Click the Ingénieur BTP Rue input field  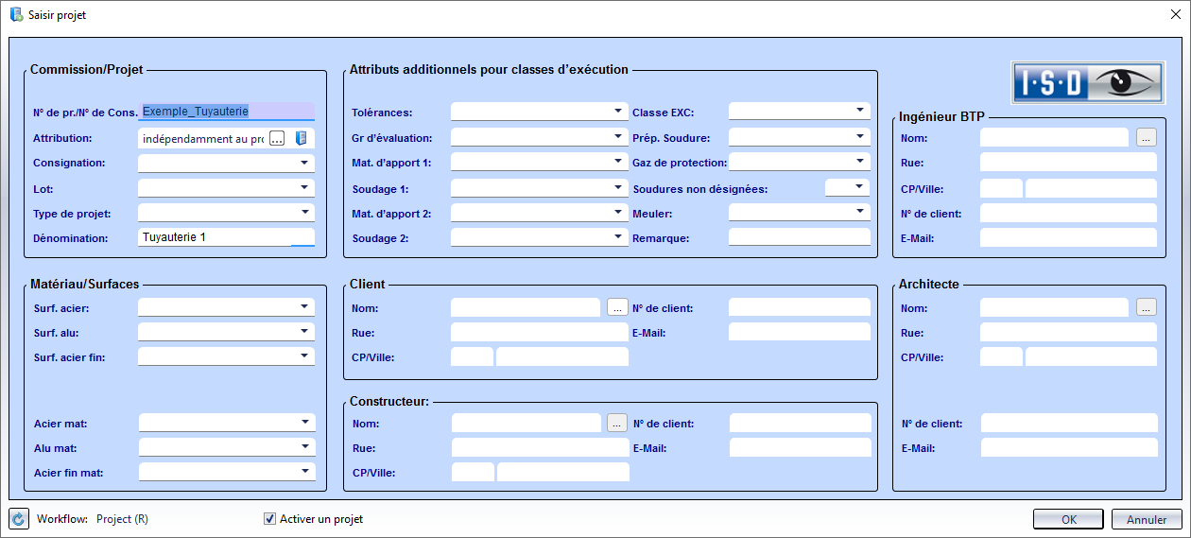(1068, 163)
